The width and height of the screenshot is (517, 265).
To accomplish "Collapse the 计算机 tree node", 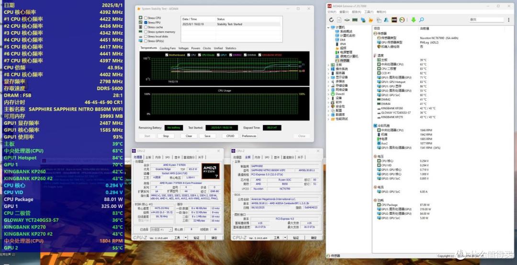I will tap(329, 27).
